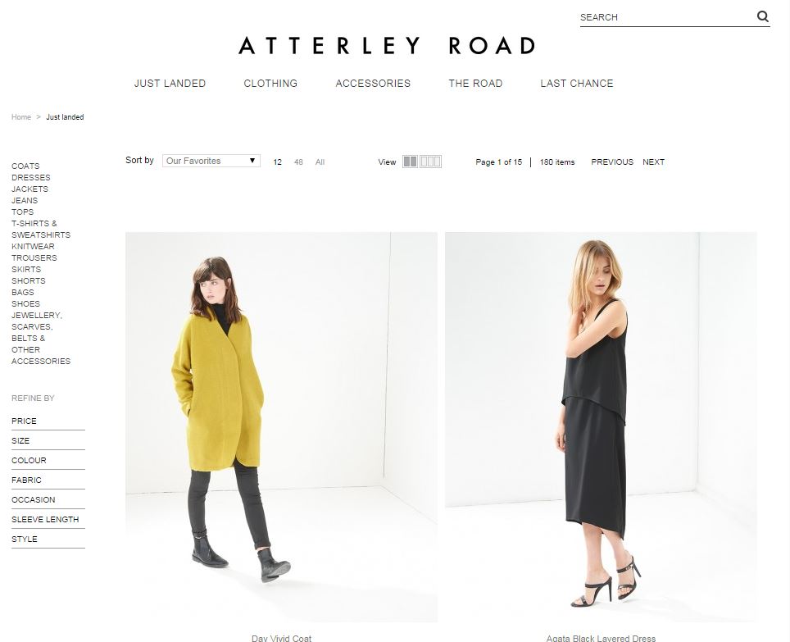790x642 pixels.
Task: Click in the Search input field
Action: coord(666,17)
